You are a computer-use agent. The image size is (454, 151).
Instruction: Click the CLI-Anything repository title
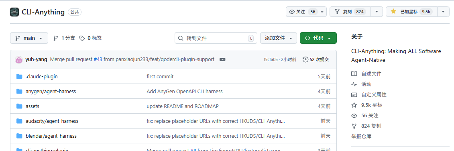(x=43, y=12)
